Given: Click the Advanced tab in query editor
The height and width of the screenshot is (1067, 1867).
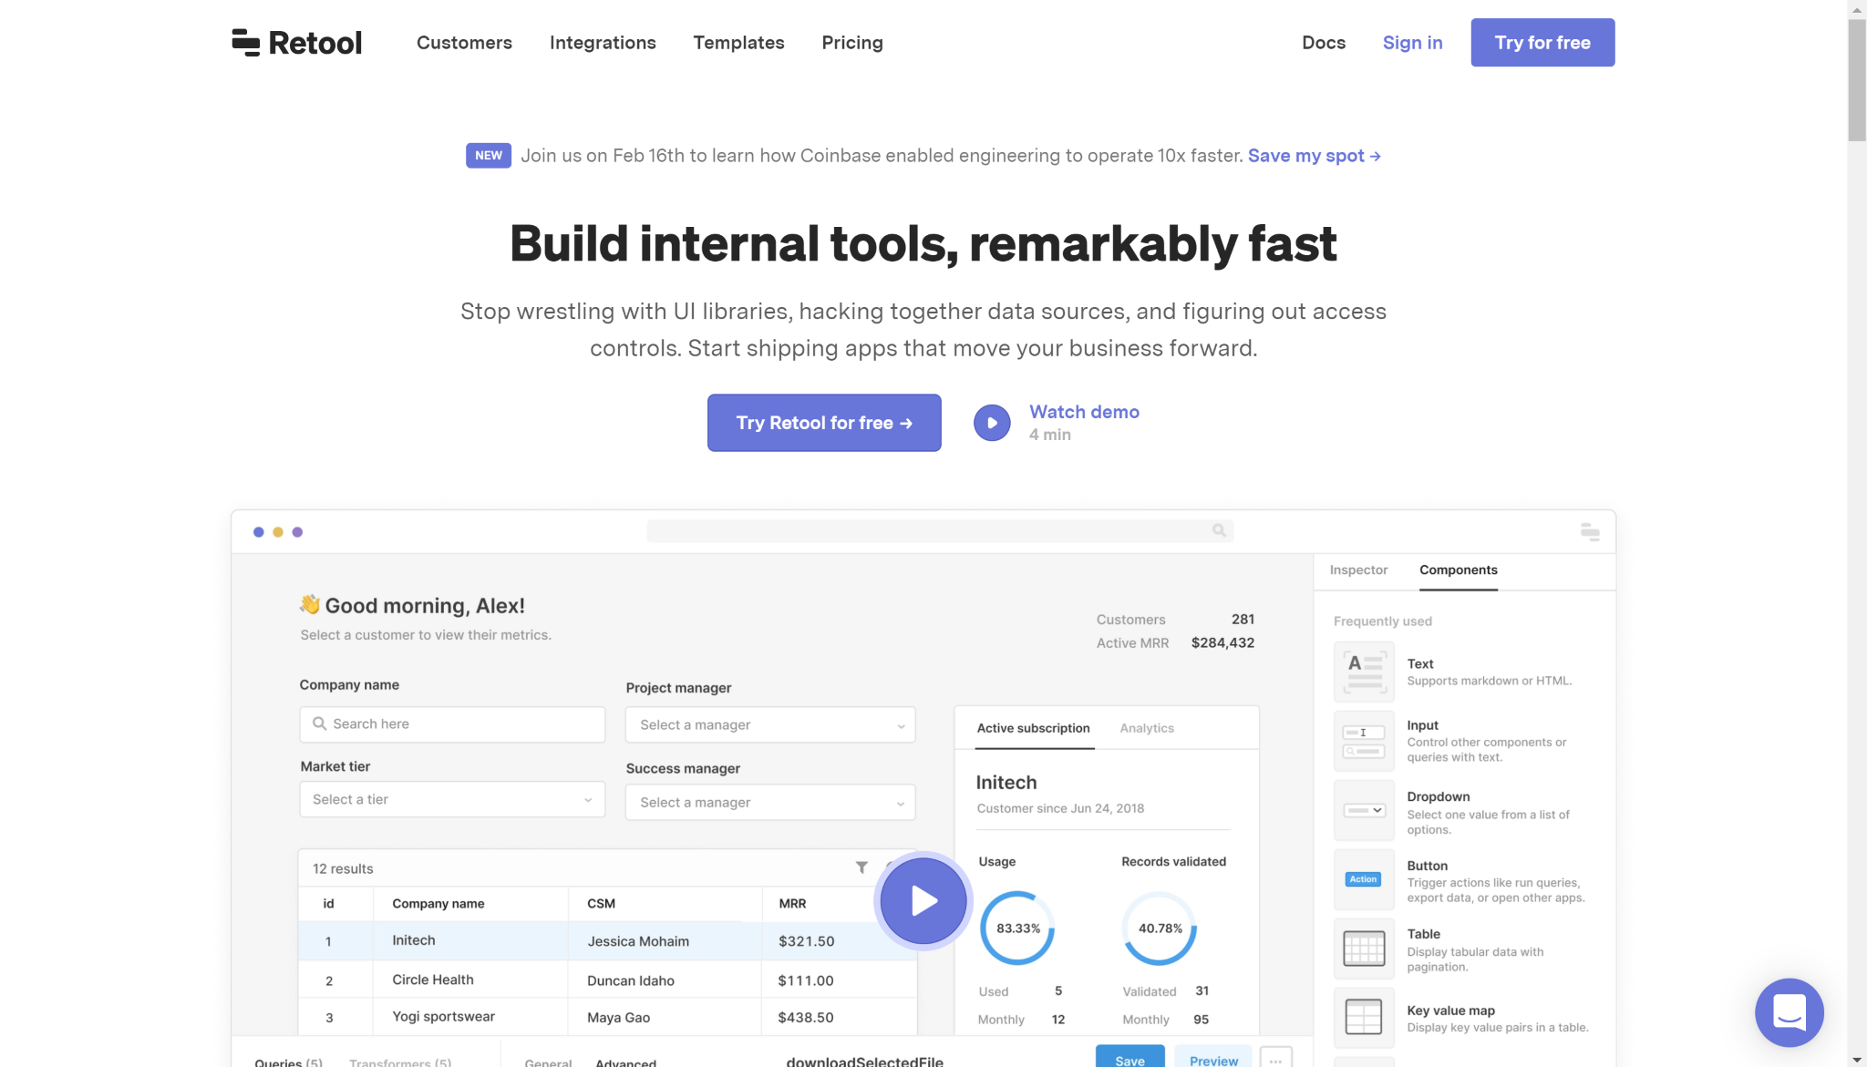Looking at the screenshot, I should point(625,1062).
